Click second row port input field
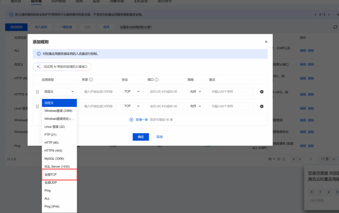 (165, 106)
